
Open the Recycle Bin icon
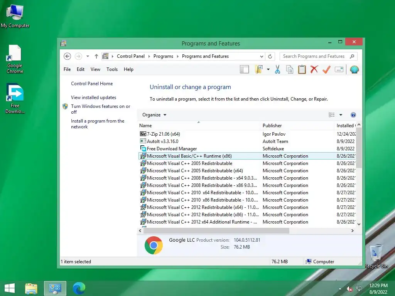coord(376,256)
